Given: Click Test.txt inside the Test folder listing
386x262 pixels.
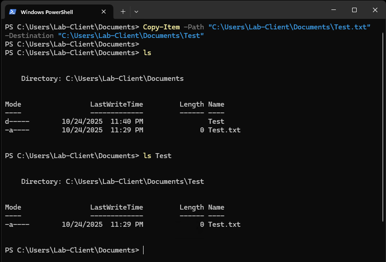Looking at the screenshot, I should point(225,224).
